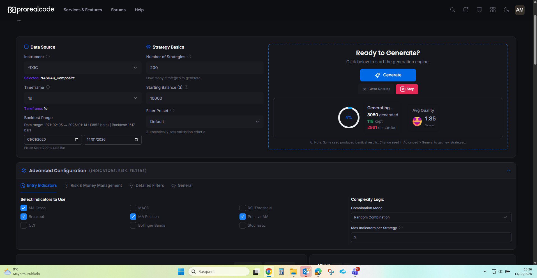The image size is (537, 278).
Task: Show the Number of Strategies info icon
Action: 189,56
